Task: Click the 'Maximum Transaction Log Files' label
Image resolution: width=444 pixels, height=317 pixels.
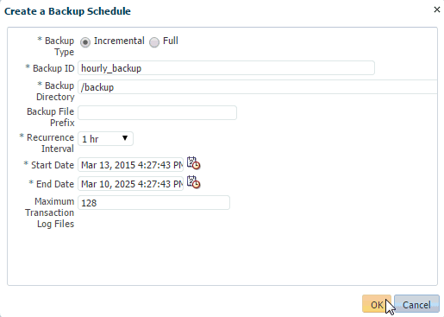Action: pyautogui.click(x=50, y=212)
